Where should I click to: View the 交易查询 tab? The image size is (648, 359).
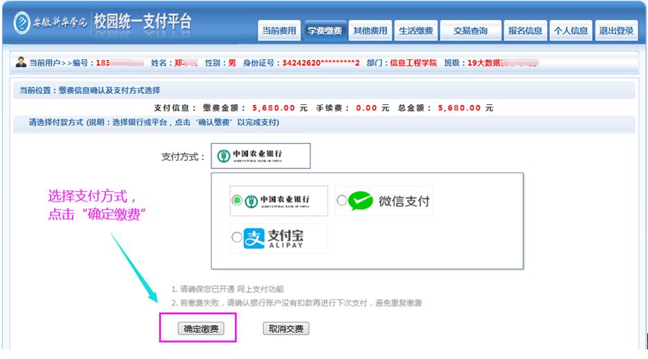pos(470,31)
